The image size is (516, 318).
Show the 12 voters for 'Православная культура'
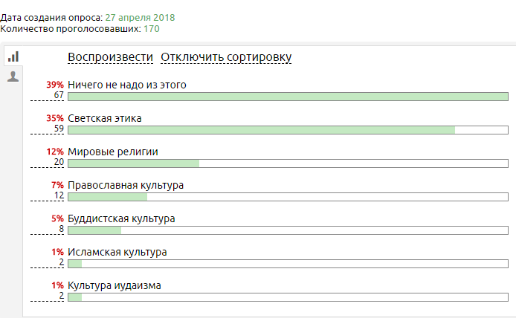click(x=59, y=196)
